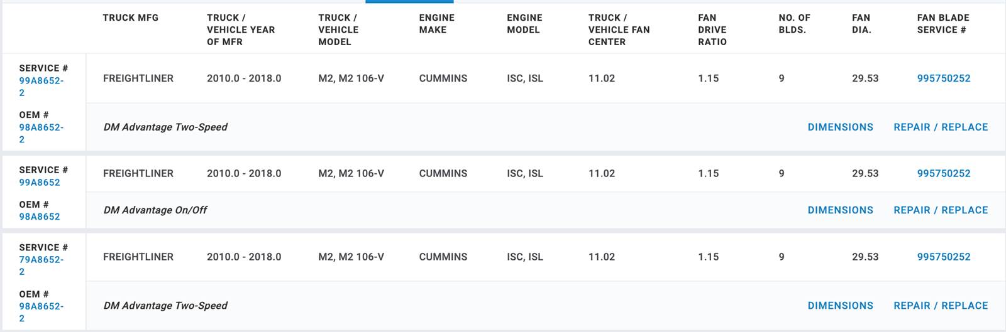Open OEM number 98A8652-2 in third row
1006x332 pixels.
click(41, 312)
